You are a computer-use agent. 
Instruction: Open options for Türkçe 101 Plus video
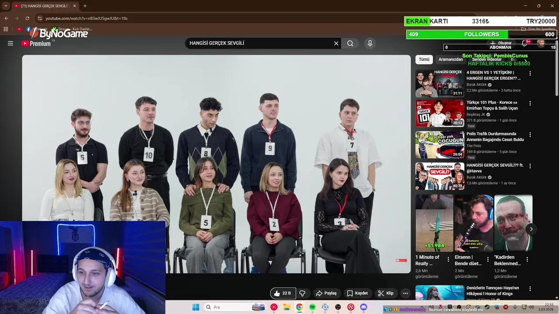tap(530, 103)
